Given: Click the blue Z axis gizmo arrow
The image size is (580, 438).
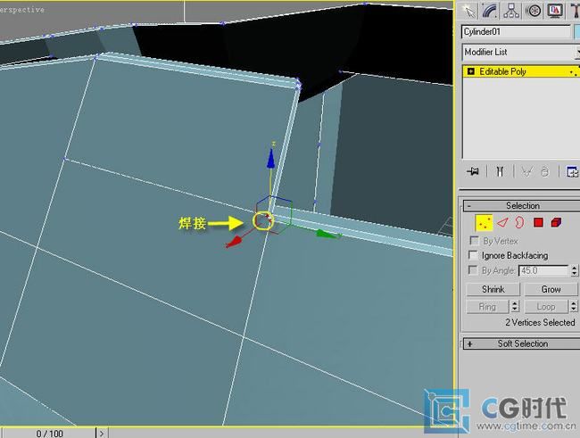Looking at the screenshot, I should tap(271, 160).
